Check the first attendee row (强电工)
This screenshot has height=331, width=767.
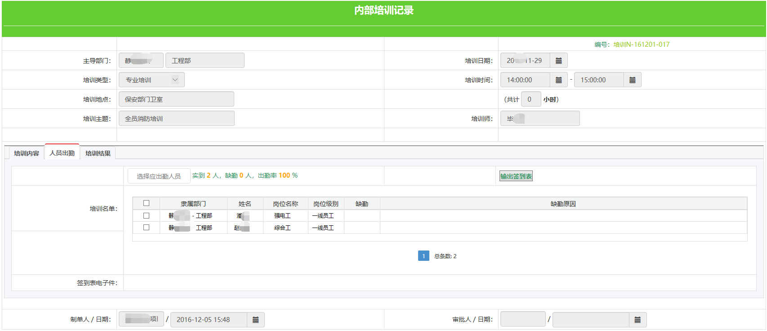146,216
